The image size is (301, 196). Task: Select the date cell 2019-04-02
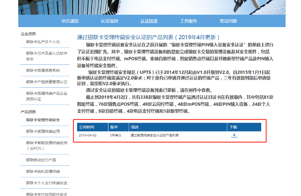[88, 135]
